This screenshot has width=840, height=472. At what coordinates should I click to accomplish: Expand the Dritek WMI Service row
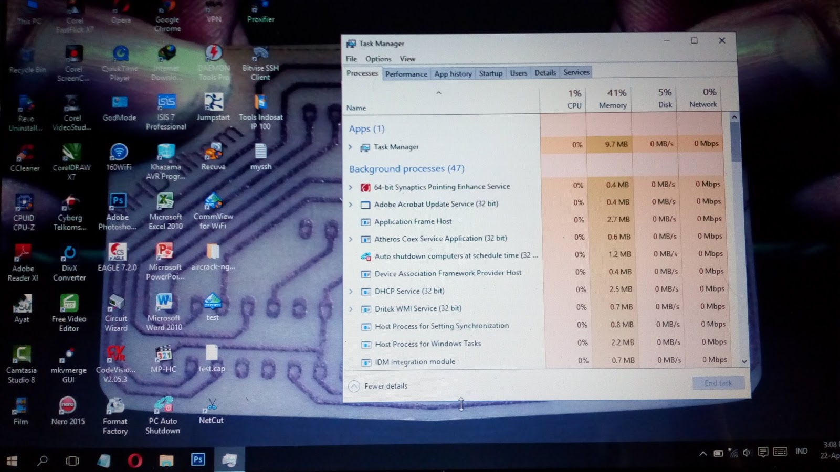coord(351,309)
